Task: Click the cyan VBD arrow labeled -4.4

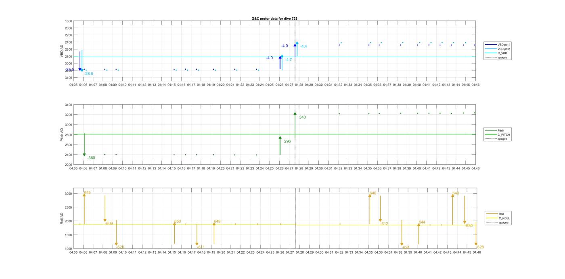Action: 297,49
